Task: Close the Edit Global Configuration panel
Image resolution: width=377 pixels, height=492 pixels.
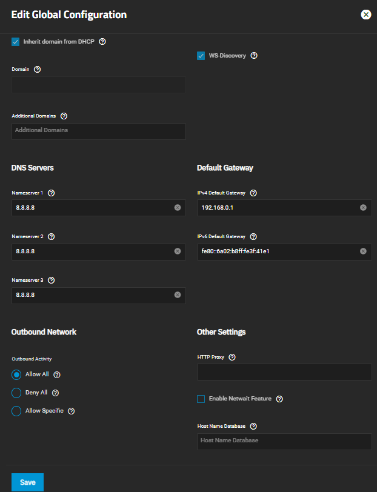Action: [366, 15]
